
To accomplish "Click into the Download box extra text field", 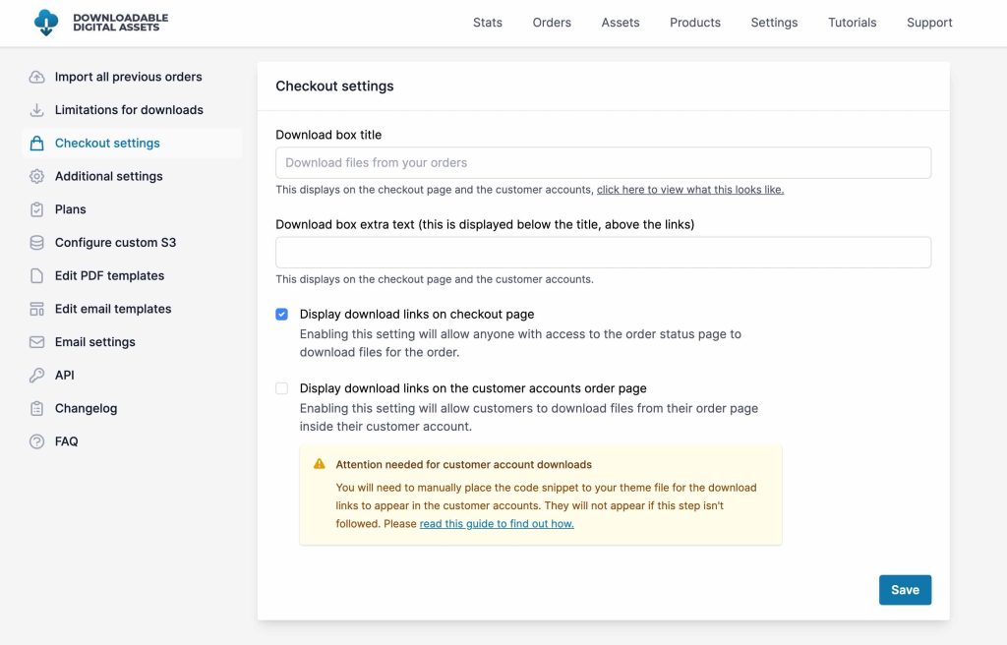I will point(603,253).
